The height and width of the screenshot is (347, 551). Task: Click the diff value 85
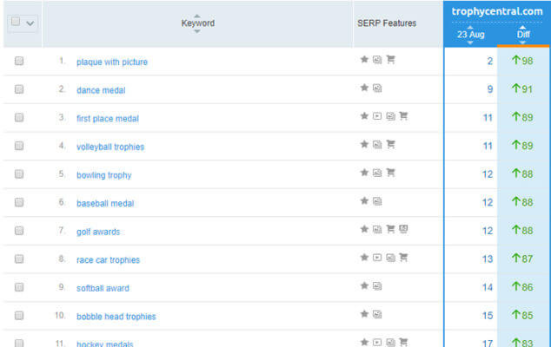(522, 316)
